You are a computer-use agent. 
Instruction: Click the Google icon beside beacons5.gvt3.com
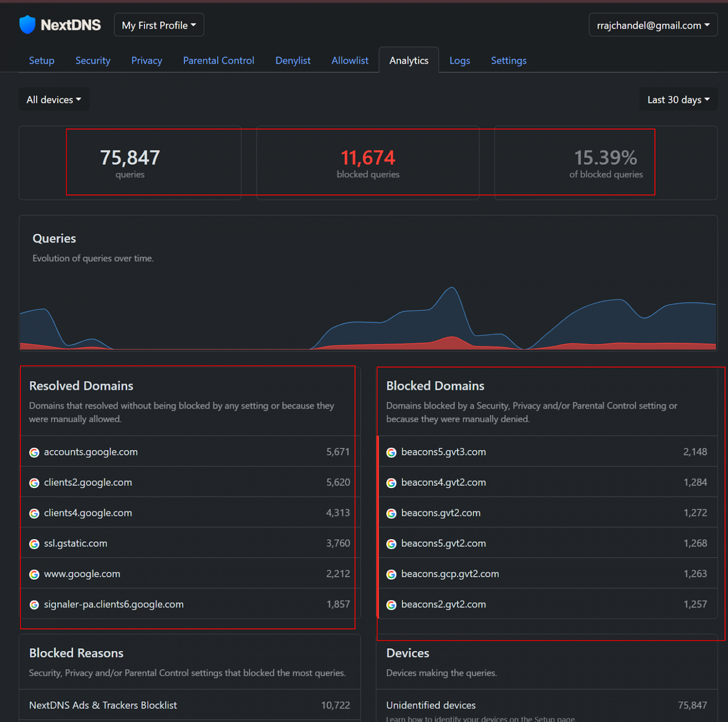(x=391, y=452)
